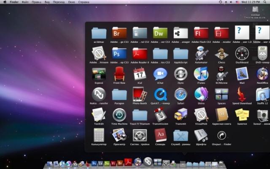Launch TextEdit from the stack
Viewport: 270px width, 169px height.
(99, 114)
